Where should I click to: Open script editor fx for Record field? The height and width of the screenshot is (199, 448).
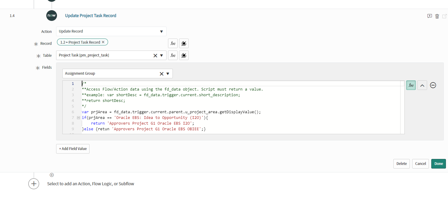pyautogui.click(x=173, y=43)
